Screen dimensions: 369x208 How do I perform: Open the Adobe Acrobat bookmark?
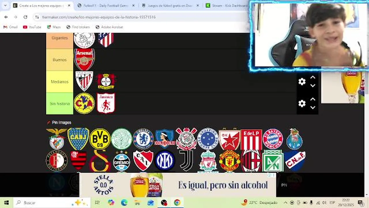tap(109, 27)
